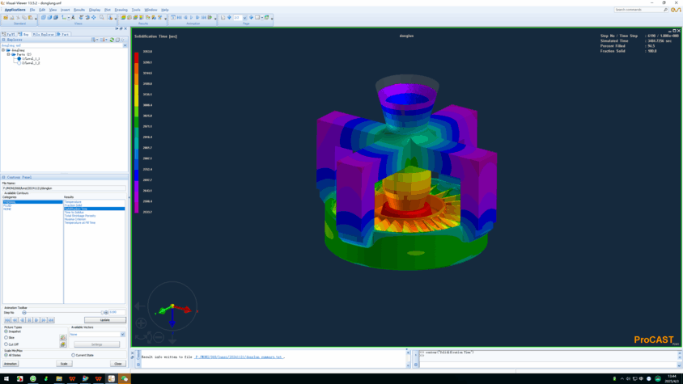683x384 pixels.
Task: Click the Step No value input field
Action: (117, 312)
